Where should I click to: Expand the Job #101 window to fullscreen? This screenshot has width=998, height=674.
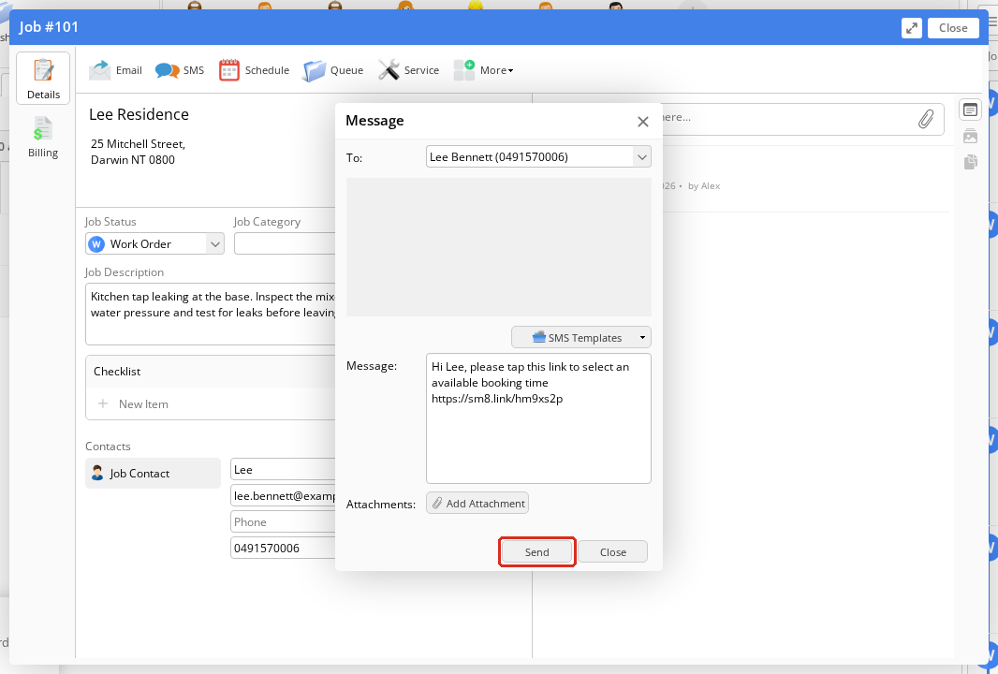pyautogui.click(x=912, y=28)
